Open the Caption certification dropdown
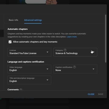Screen dimensions: 109x109 75,69
